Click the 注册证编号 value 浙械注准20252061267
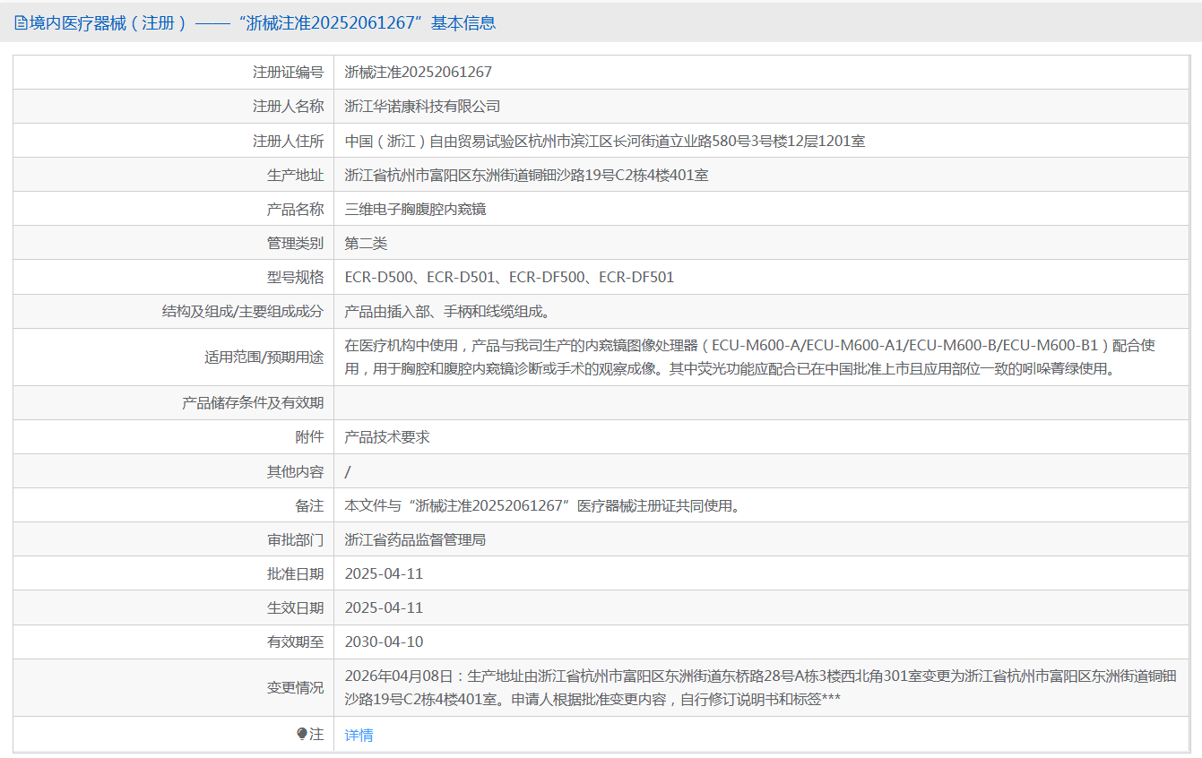Screen dimensions: 1202x758 coord(419,72)
